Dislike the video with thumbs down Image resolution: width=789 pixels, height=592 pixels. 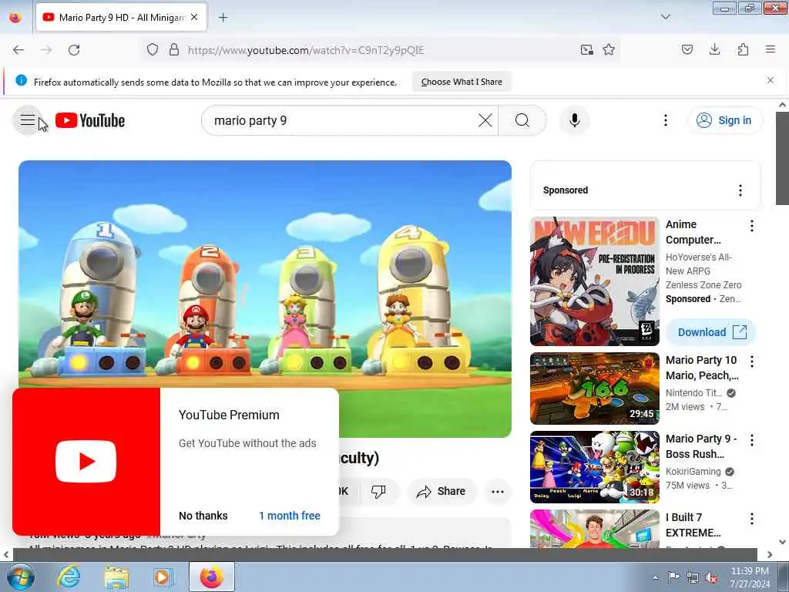(x=378, y=491)
